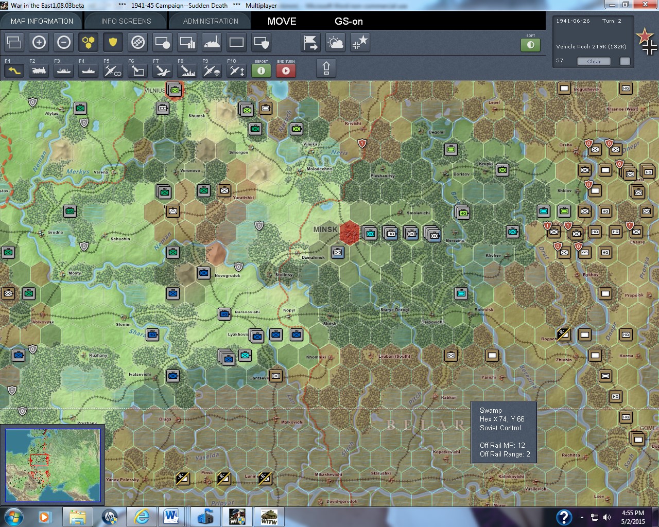Click the red End Turn button
This screenshot has height=527, width=659.
pos(286,71)
